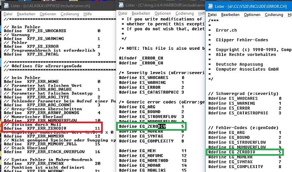This screenshot has width=292, height=172.
Task: Open Bearbeiten menu in the CL\V52E Lister window
Action: point(230,15)
